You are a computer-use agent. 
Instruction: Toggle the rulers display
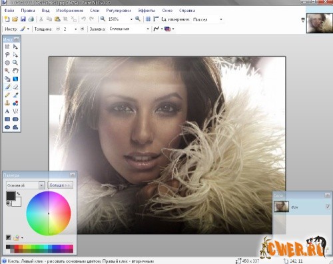coord(156,19)
